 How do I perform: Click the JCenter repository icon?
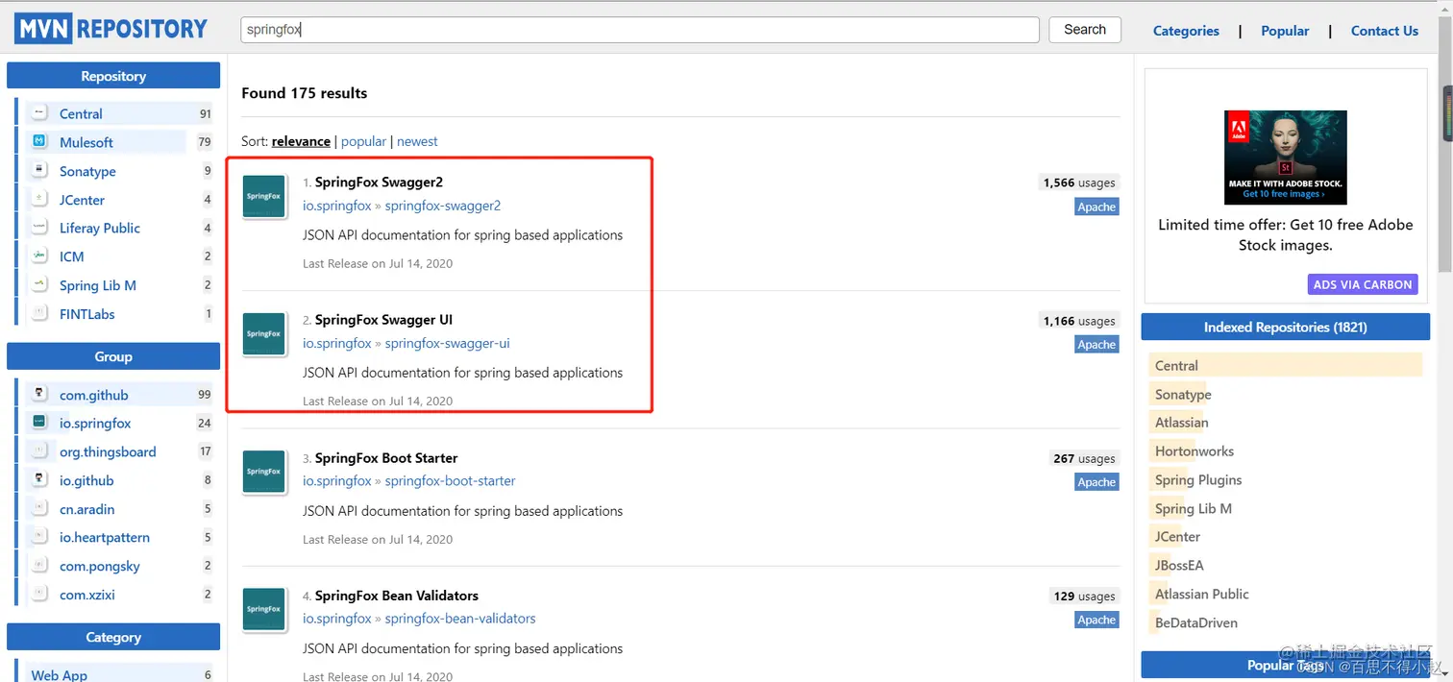pos(39,200)
